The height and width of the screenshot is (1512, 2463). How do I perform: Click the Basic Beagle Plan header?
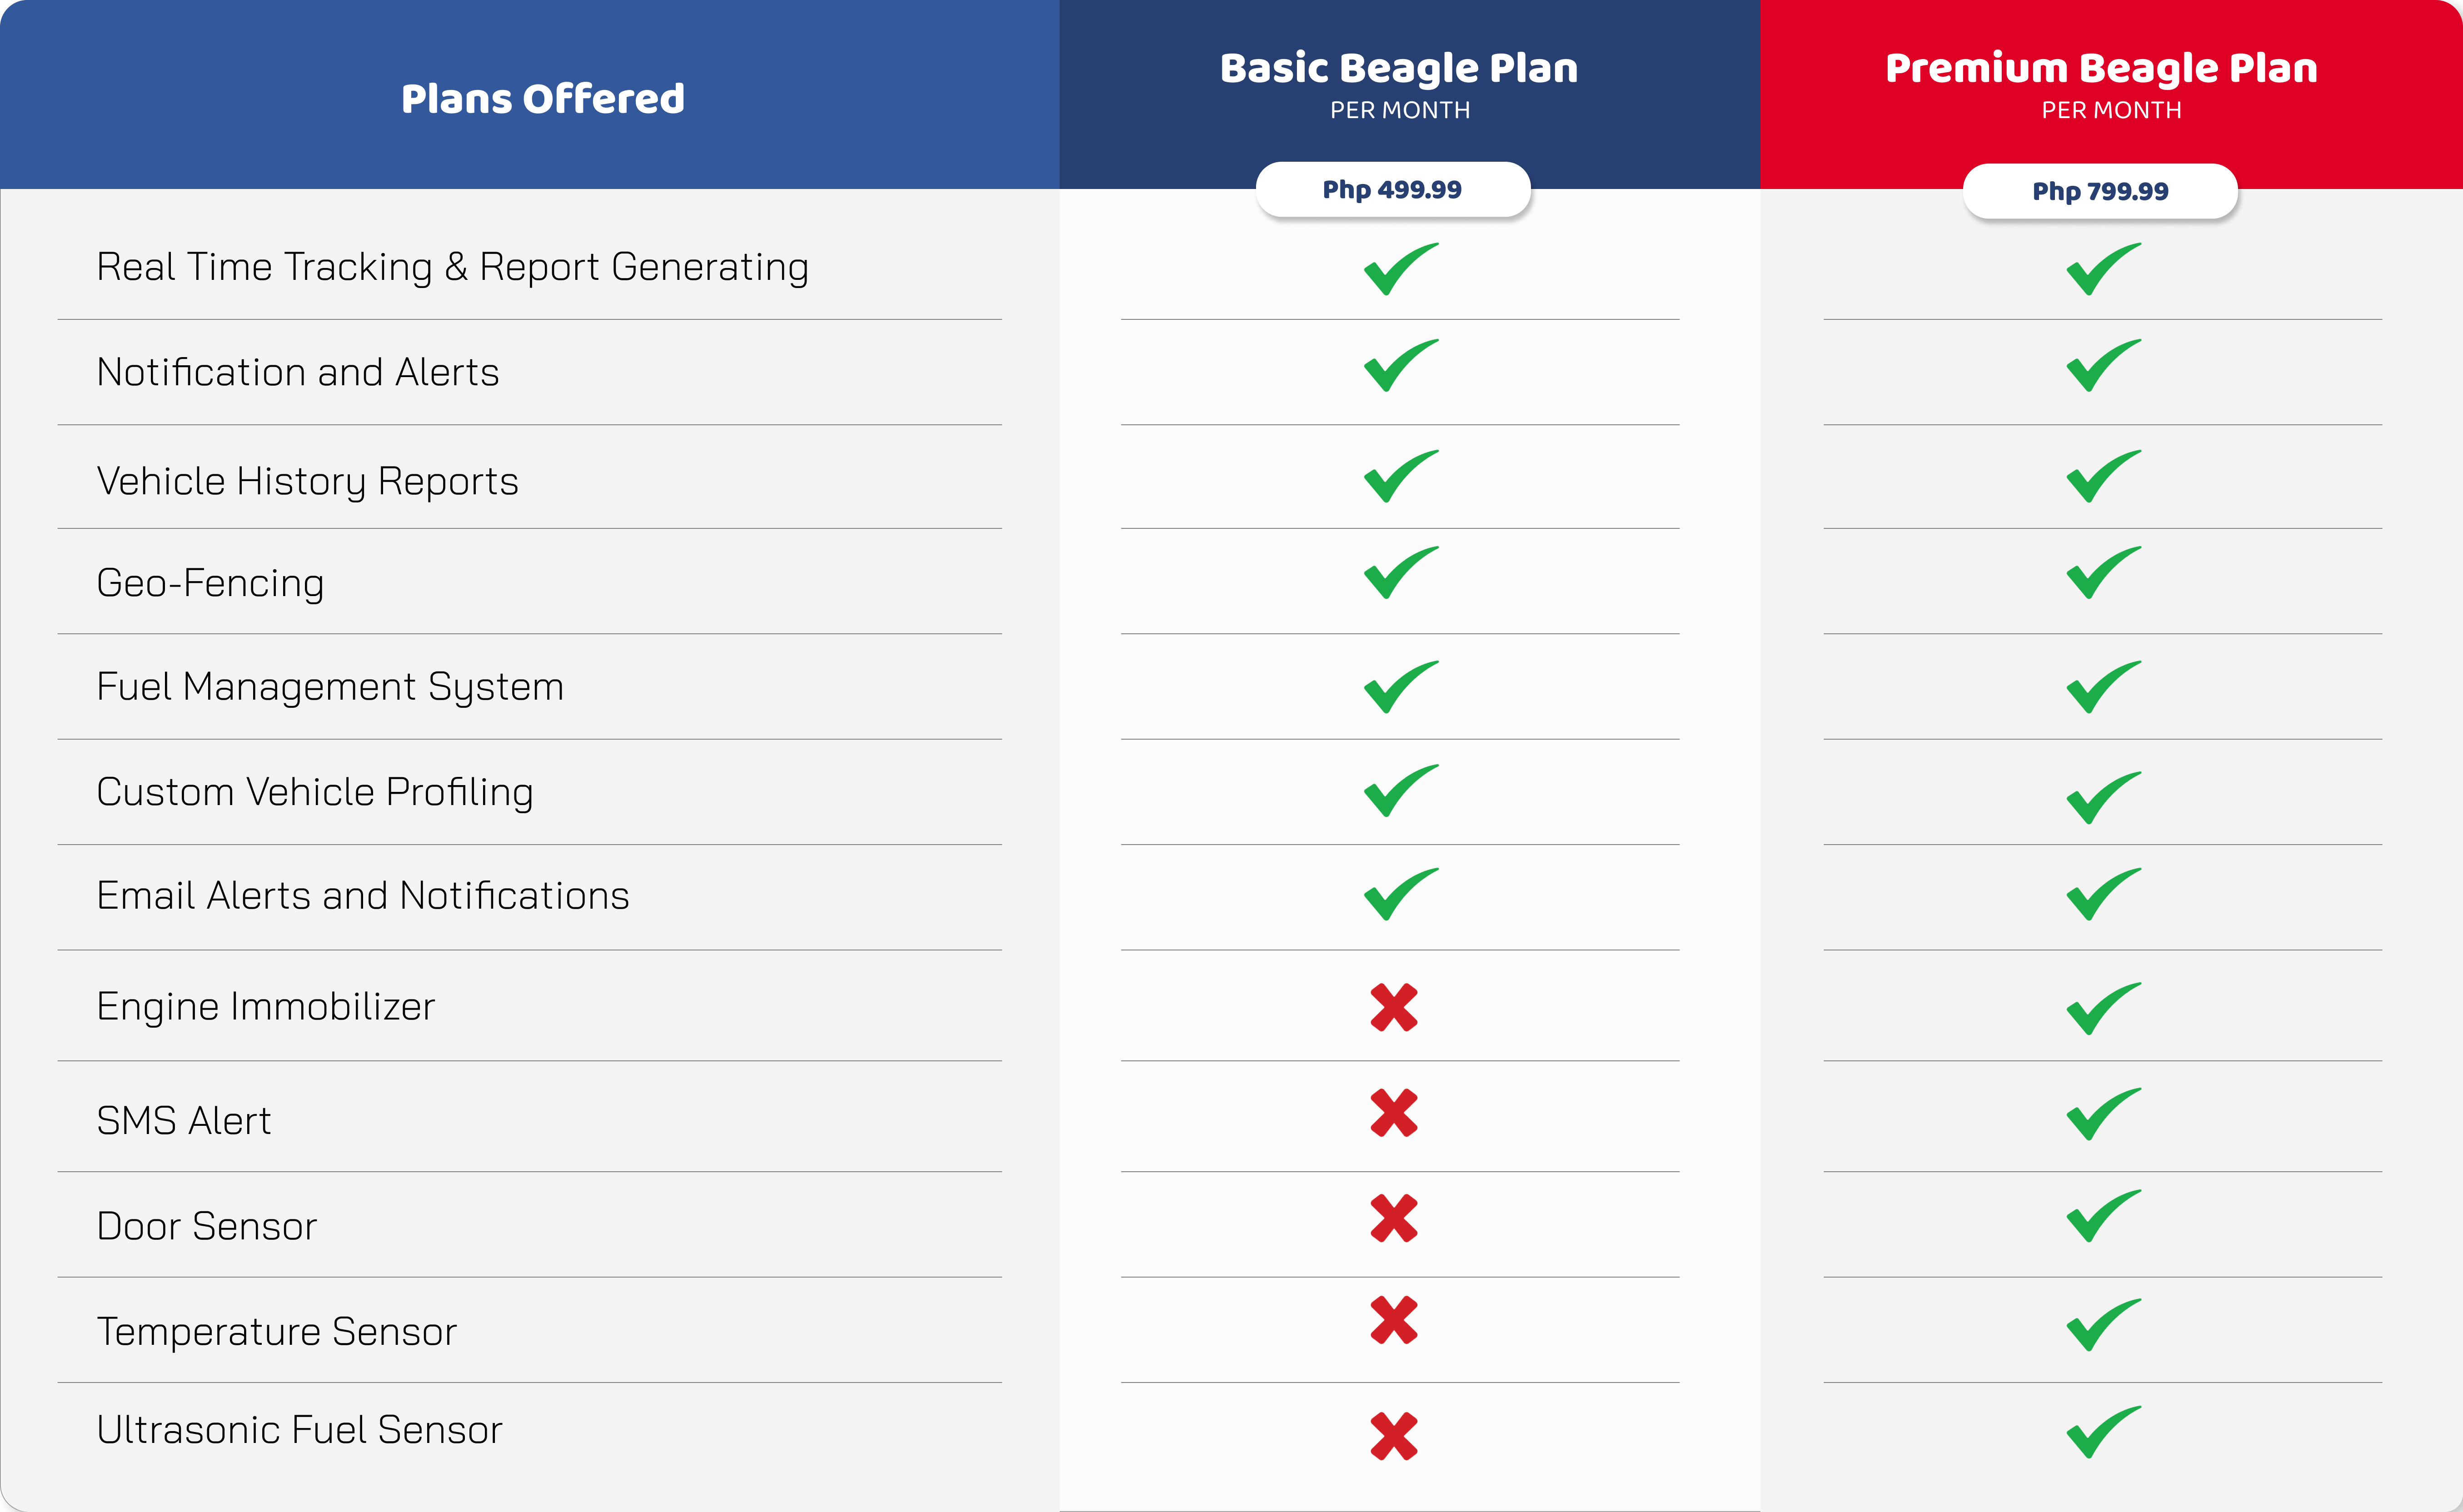point(1399,68)
